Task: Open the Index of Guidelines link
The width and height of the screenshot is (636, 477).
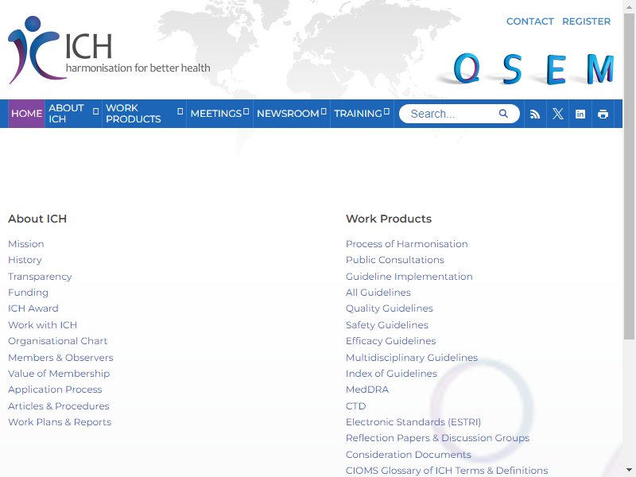Action: pos(391,374)
